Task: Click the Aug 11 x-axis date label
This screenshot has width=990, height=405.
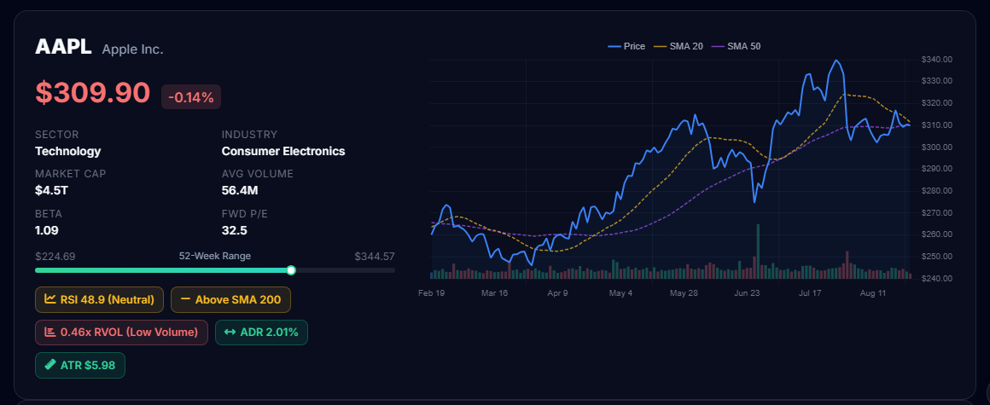Action: coord(873,293)
